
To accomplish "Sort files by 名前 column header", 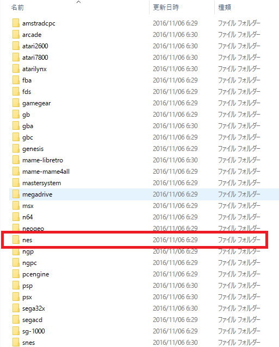I will pos(17,8).
